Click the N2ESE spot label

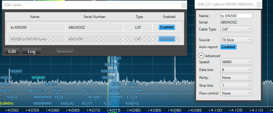pos(12,97)
